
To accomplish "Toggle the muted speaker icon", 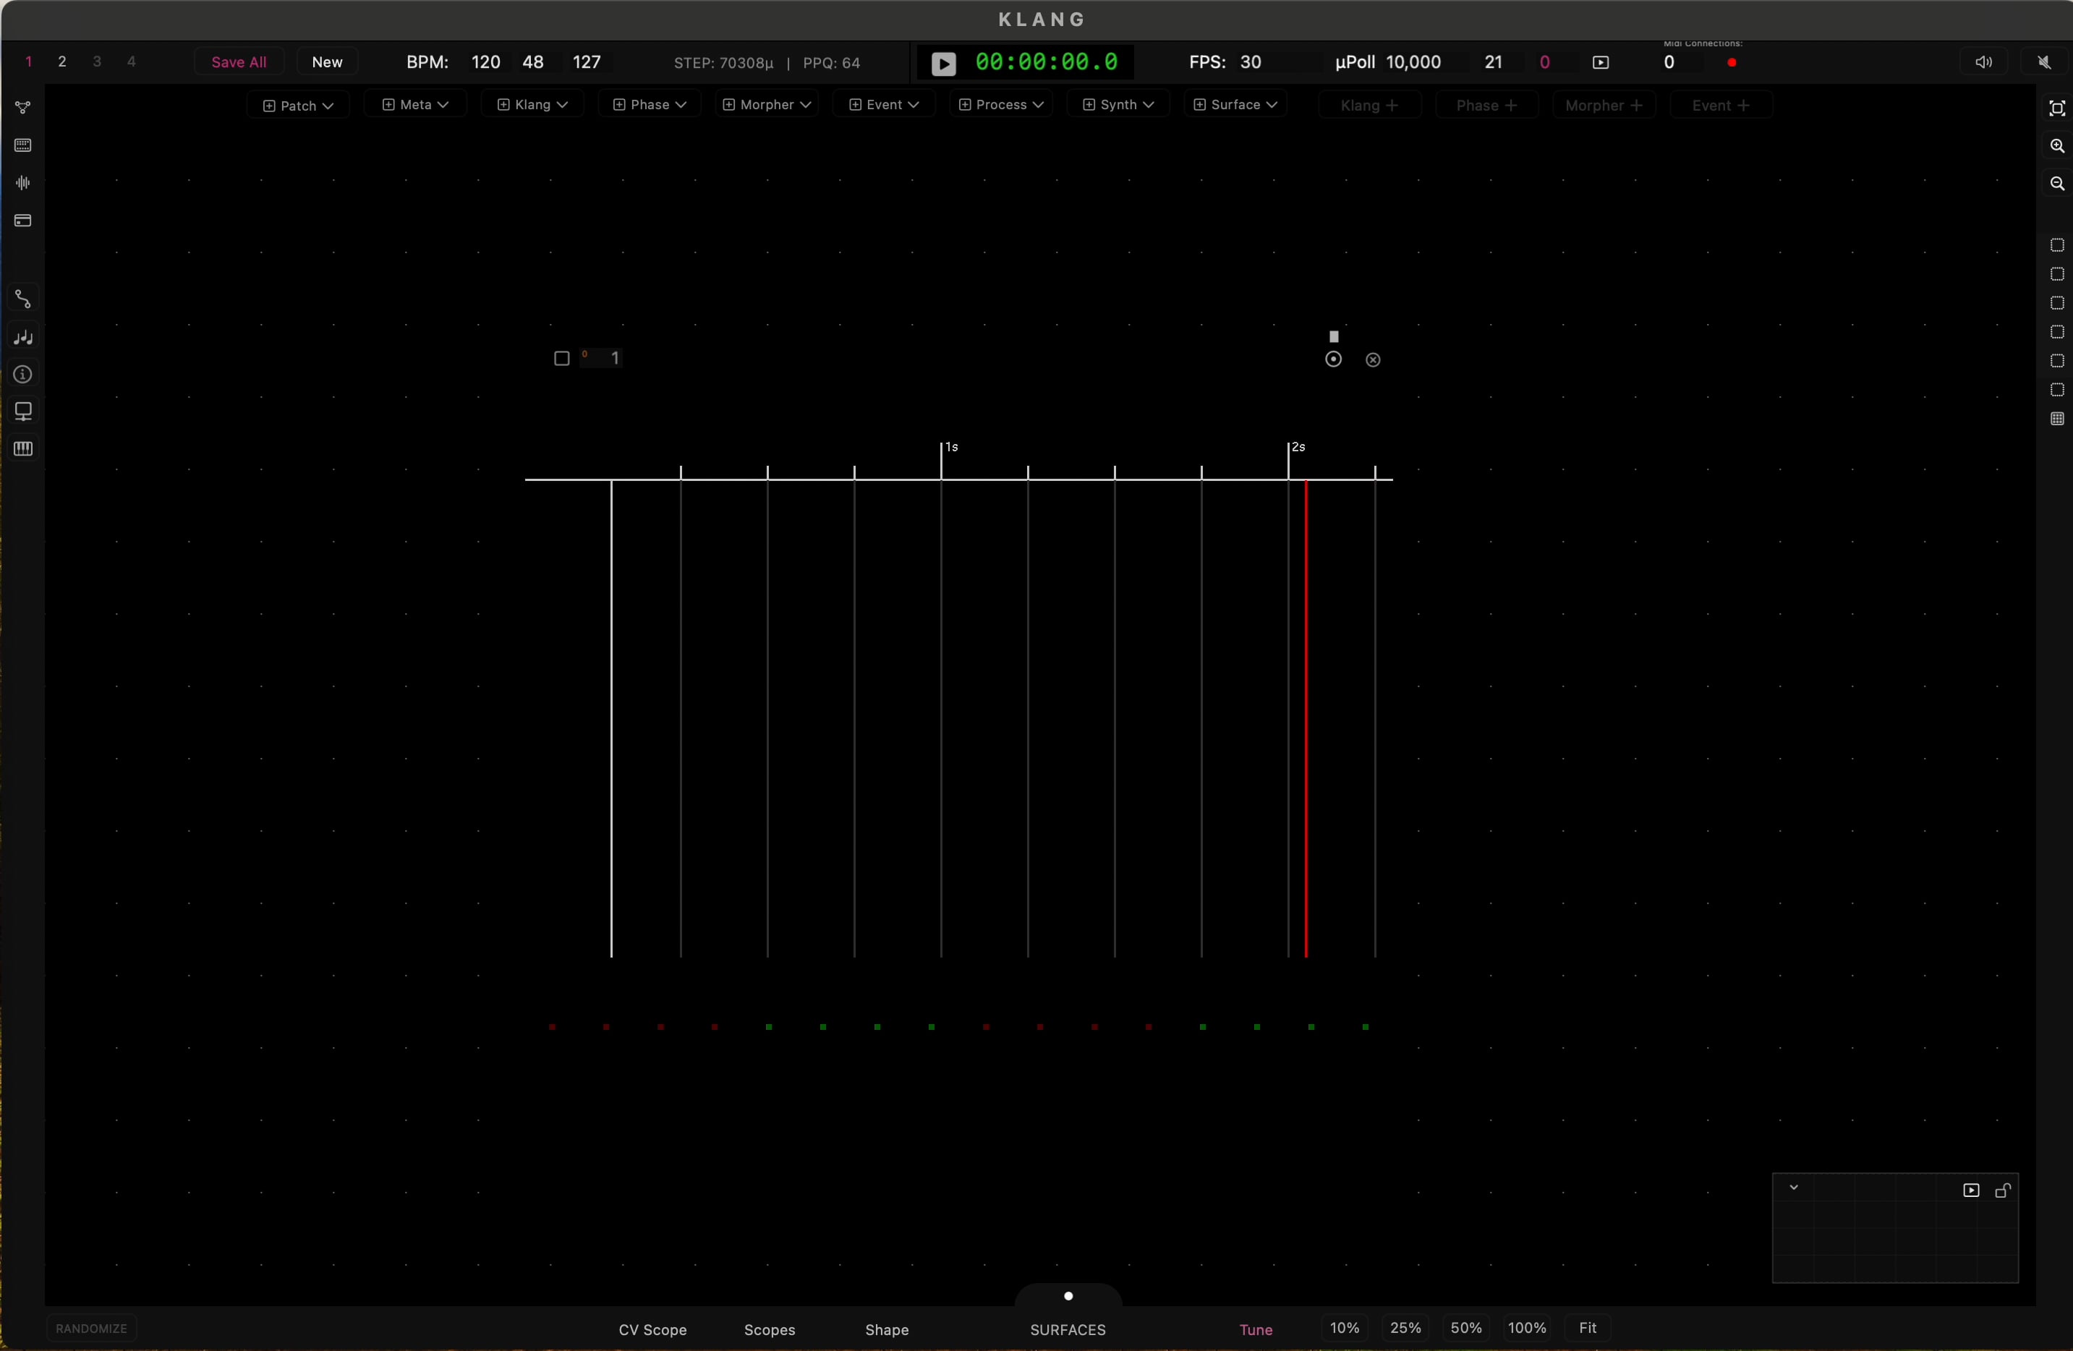I will 2043,63.
